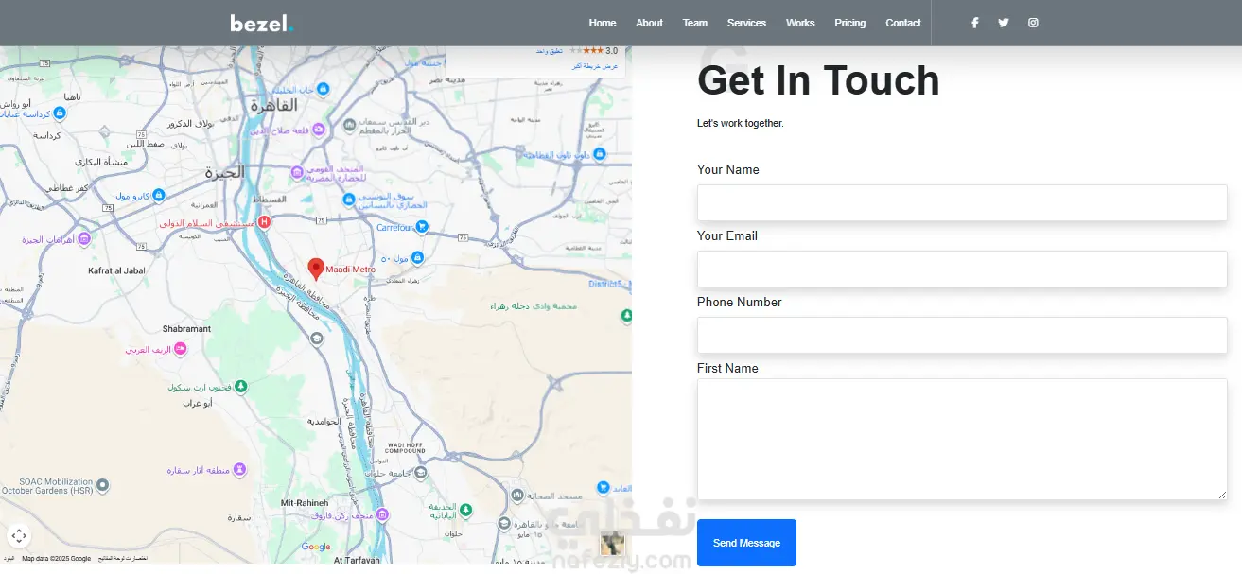1242x574 pixels.
Task: Click the SOAC Mobilization October Gardens marker
Action: [103, 486]
